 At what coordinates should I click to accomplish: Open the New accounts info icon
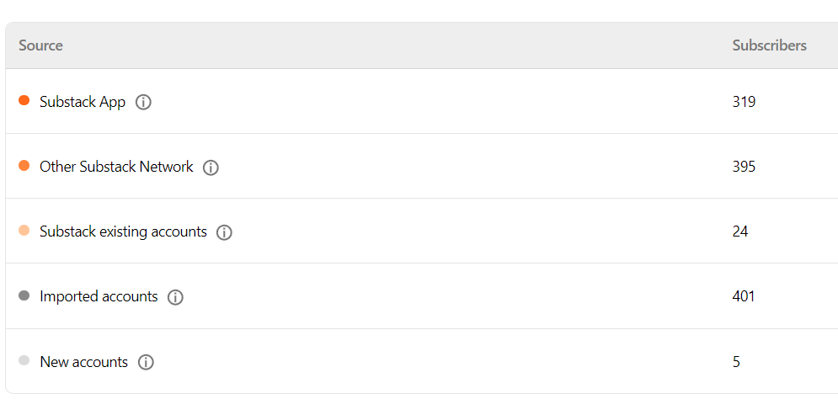pyautogui.click(x=146, y=363)
